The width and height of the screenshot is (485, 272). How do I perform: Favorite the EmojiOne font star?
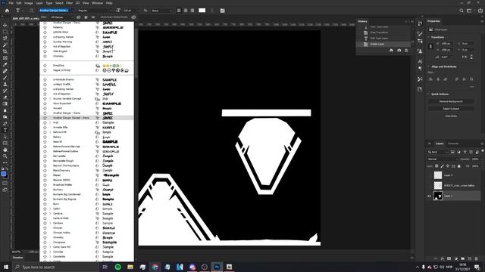[45, 66]
